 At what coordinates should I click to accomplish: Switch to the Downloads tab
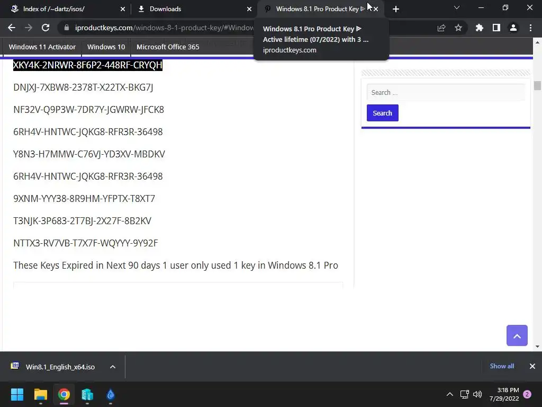[x=194, y=9]
